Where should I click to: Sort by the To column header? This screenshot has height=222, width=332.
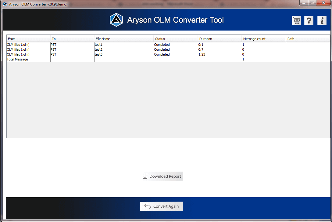pos(72,38)
